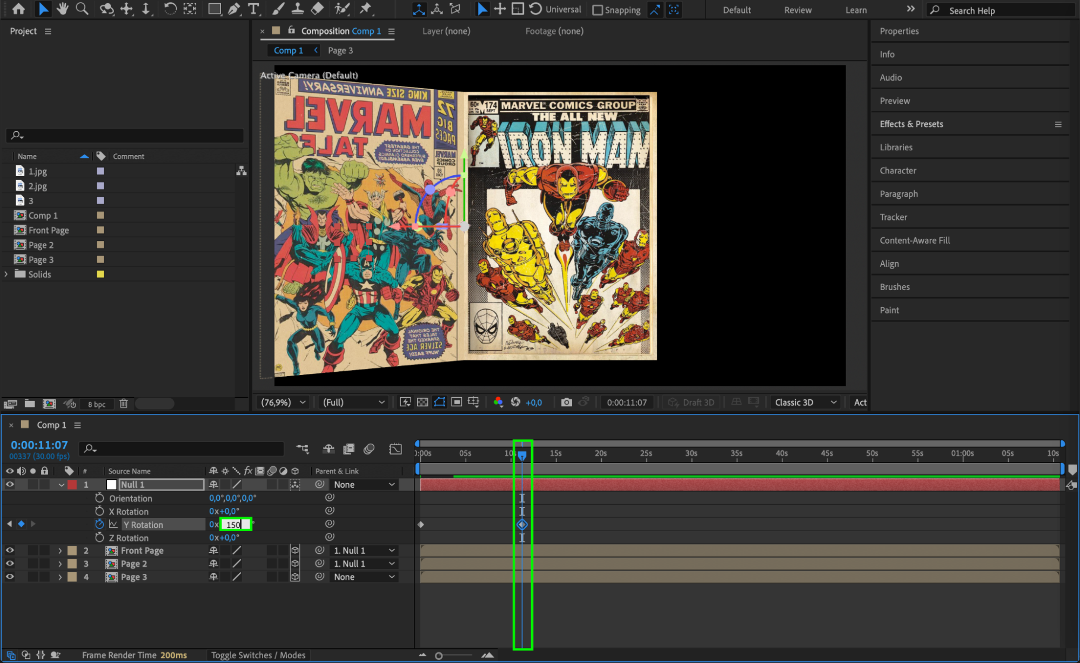
Task: Select the Puppet Pin tool
Action: pos(366,9)
